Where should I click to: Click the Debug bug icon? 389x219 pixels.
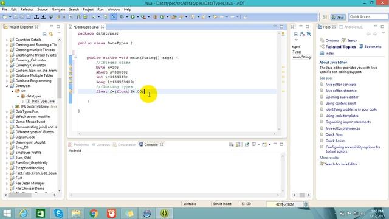pos(122,17)
